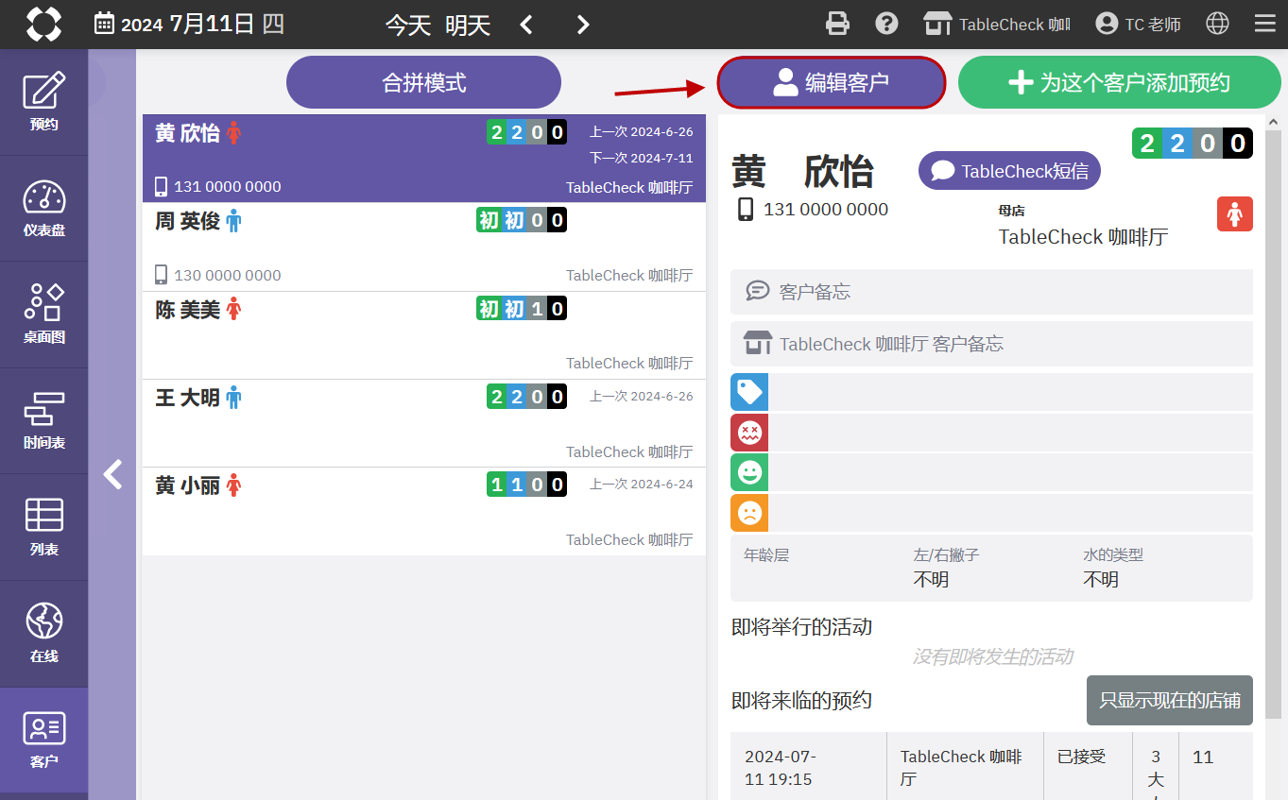
Task: Open 在线 in the sidebar
Action: [x=43, y=634]
